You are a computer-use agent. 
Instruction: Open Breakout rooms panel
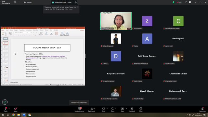point(79,109)
